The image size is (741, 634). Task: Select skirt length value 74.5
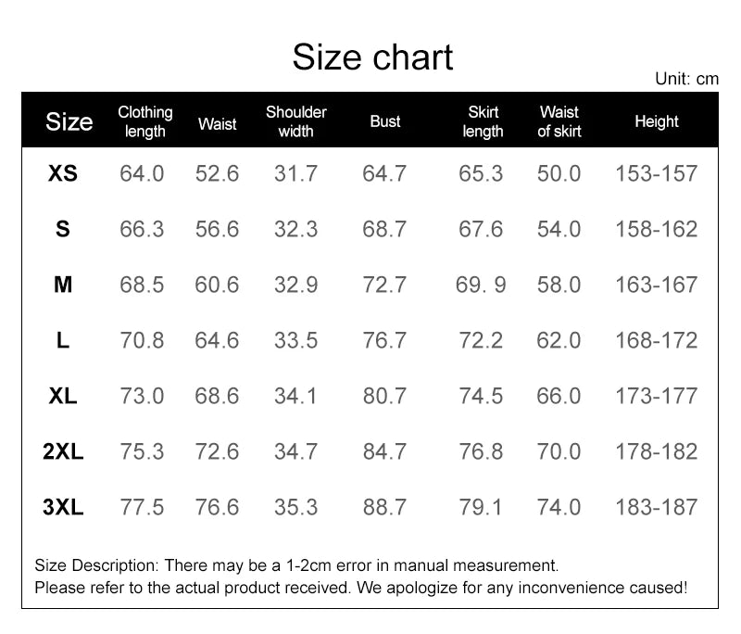(x=482, y=396)
